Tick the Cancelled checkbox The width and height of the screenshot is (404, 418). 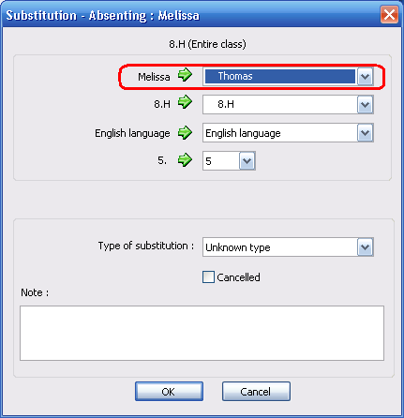pos(208,277)
